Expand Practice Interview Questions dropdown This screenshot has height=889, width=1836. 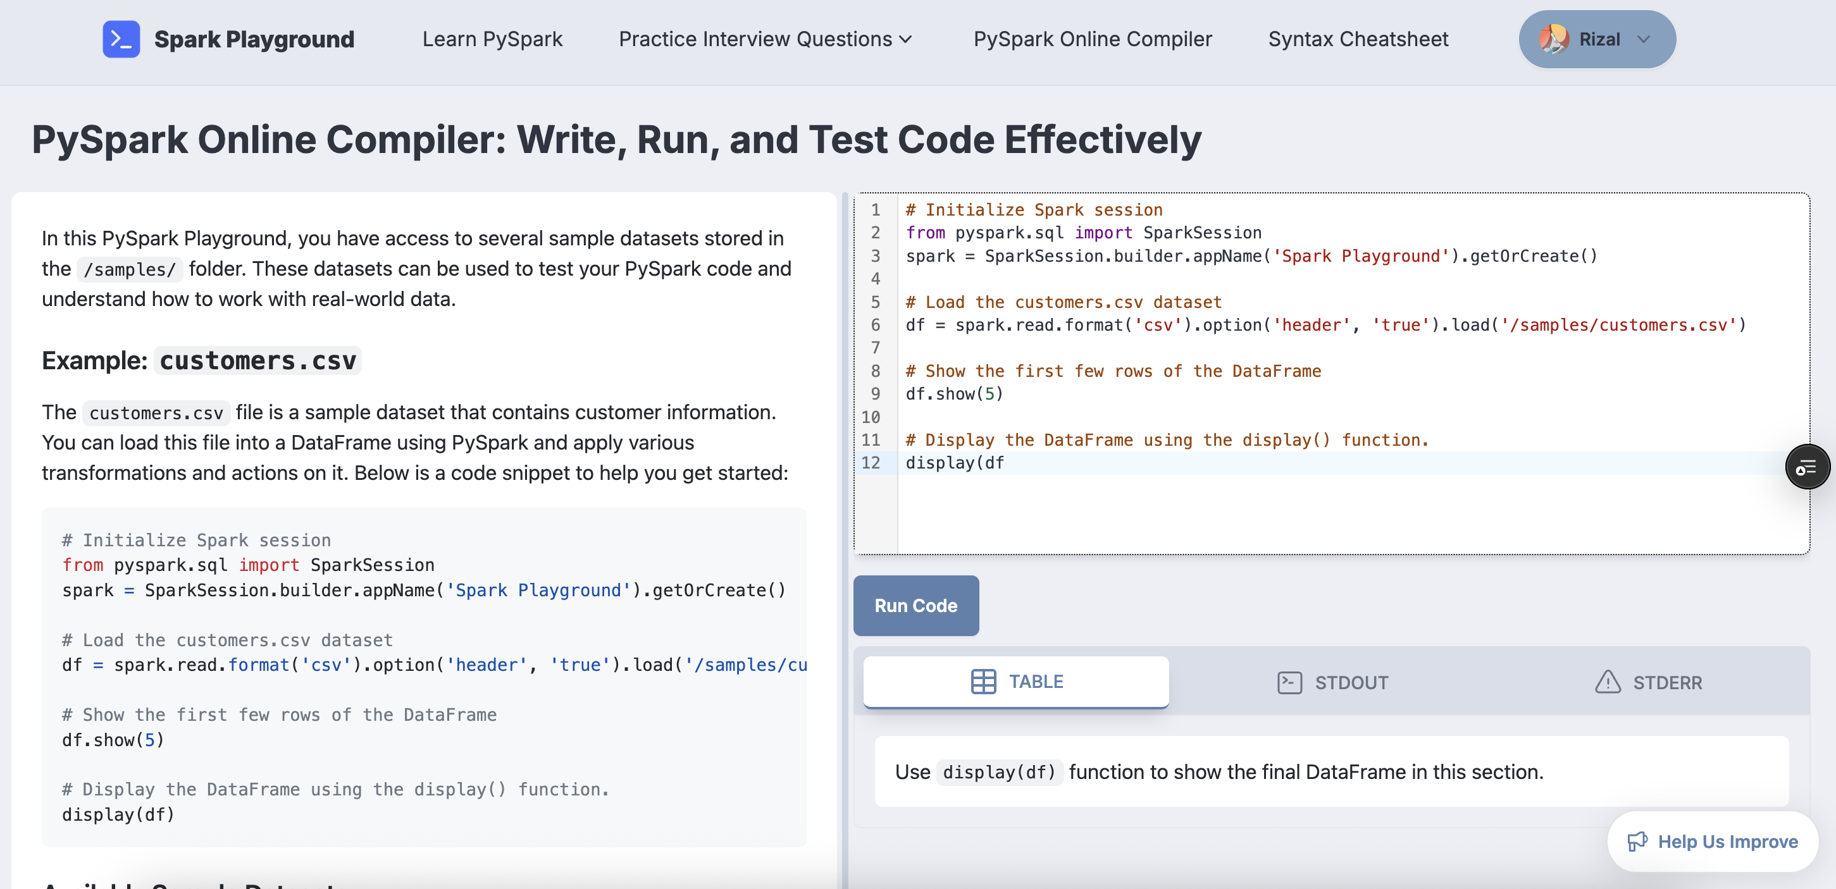pos(766,39)
